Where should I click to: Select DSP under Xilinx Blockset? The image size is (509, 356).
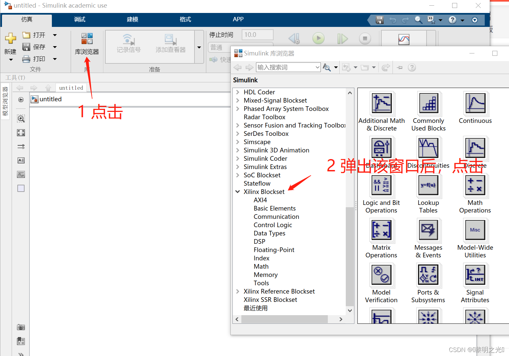point(259,241)
